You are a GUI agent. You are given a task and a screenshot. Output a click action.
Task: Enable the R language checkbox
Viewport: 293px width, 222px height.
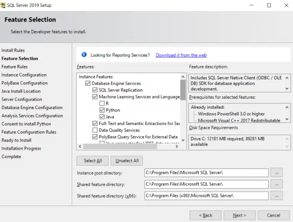[102, 103]
